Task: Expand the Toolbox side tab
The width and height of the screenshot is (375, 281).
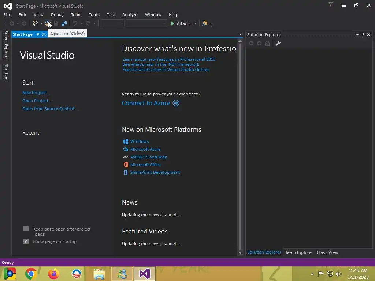Action: [6, 72]
